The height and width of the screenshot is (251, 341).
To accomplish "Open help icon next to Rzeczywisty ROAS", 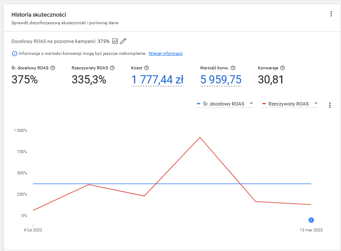I will [x=112, y=68].
